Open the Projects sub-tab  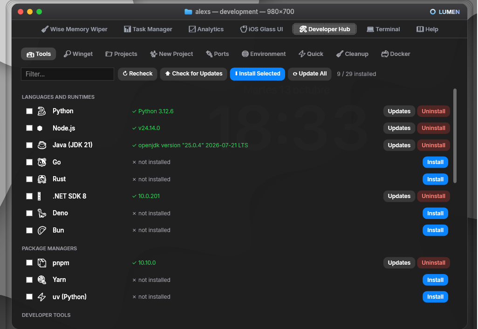(121, 54)
